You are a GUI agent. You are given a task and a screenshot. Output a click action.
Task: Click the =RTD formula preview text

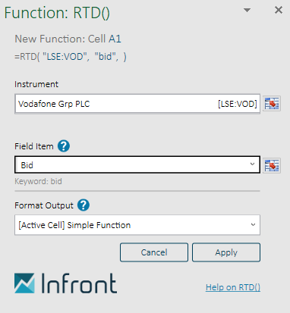(71, 57)
